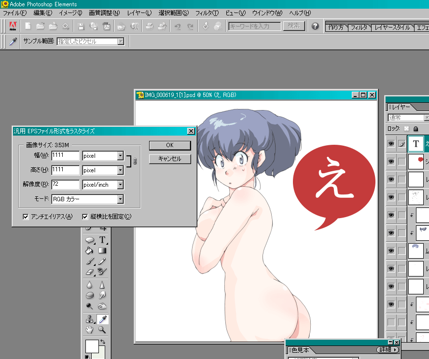Image resolution: width=429 pixels, height=359 pixels.
Task: Select the Hand tool
Action: click(89, 330)
